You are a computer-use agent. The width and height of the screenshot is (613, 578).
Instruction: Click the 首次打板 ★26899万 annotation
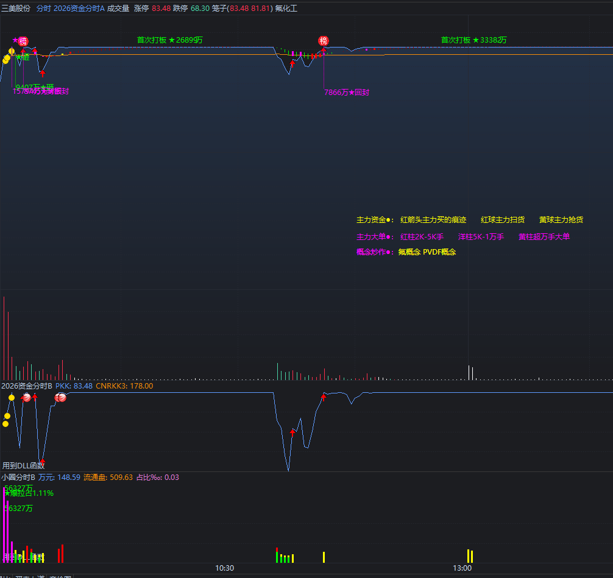(x=169, y=40)
